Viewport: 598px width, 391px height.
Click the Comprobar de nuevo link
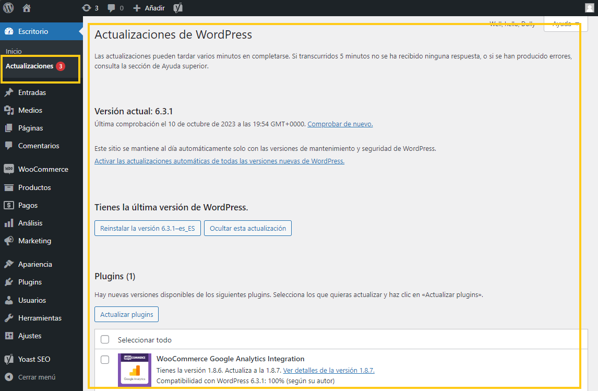[340, 124]
